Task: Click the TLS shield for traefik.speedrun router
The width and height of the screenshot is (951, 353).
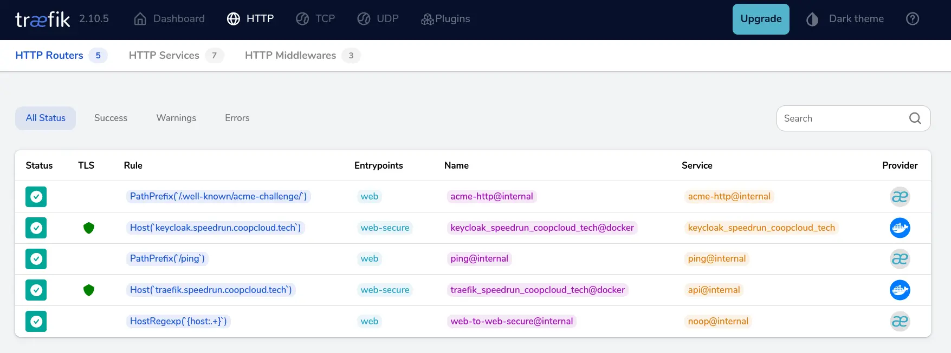Action: coord(89,290)
